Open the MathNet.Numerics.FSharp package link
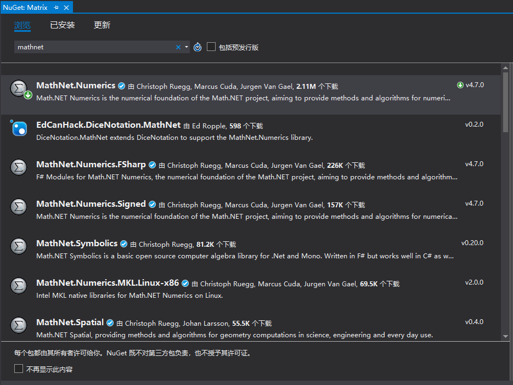The height and width of the screenshot is (385, 513). [x=91, y=165]
